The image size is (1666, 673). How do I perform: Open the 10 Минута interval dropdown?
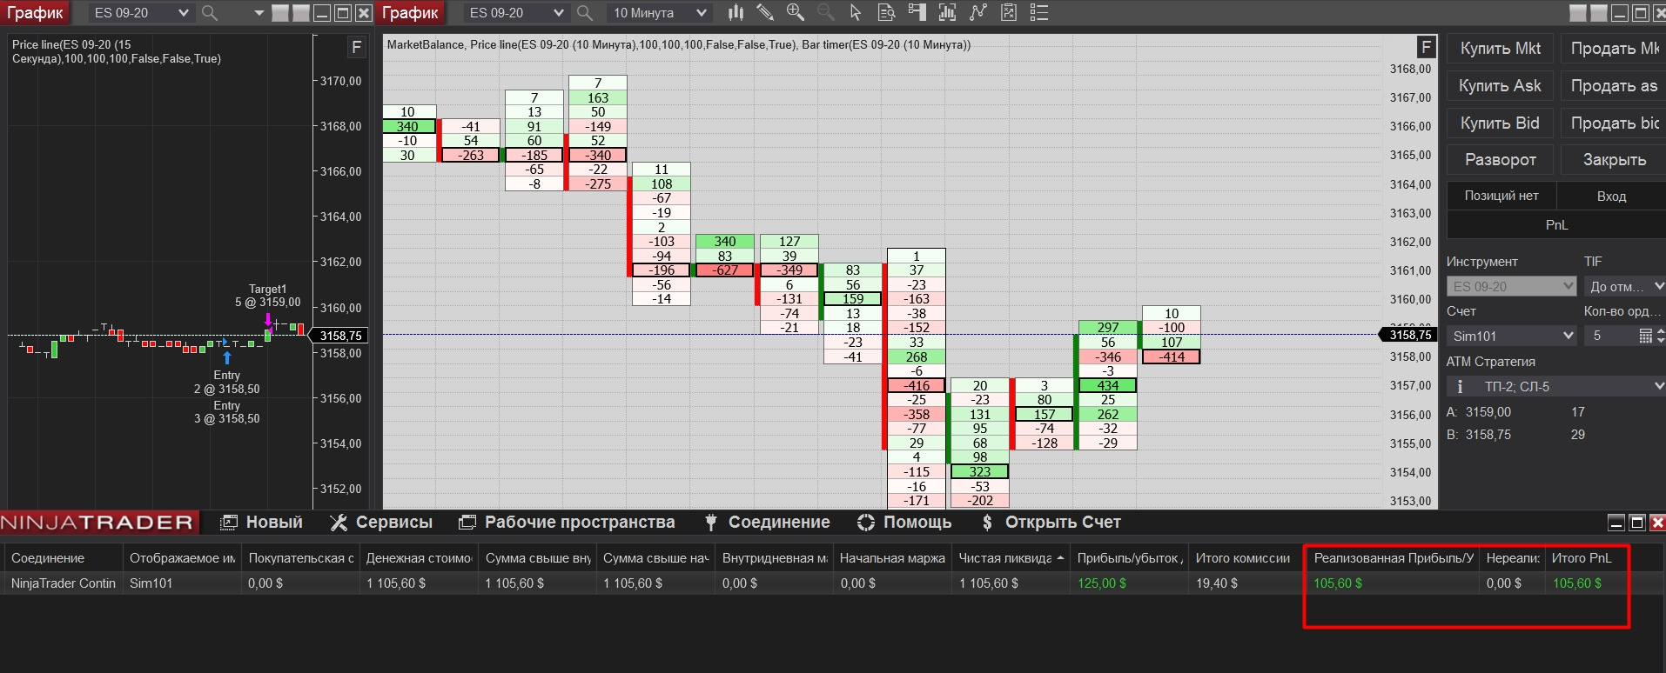click(659, 13)
